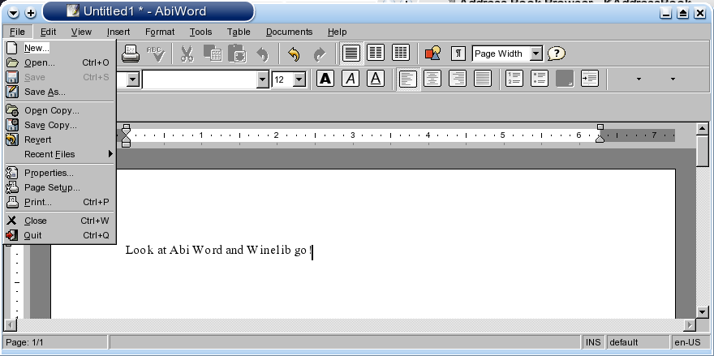Open the Format menu
Viewport: 714px width, 356px height.
pos(160,32)
